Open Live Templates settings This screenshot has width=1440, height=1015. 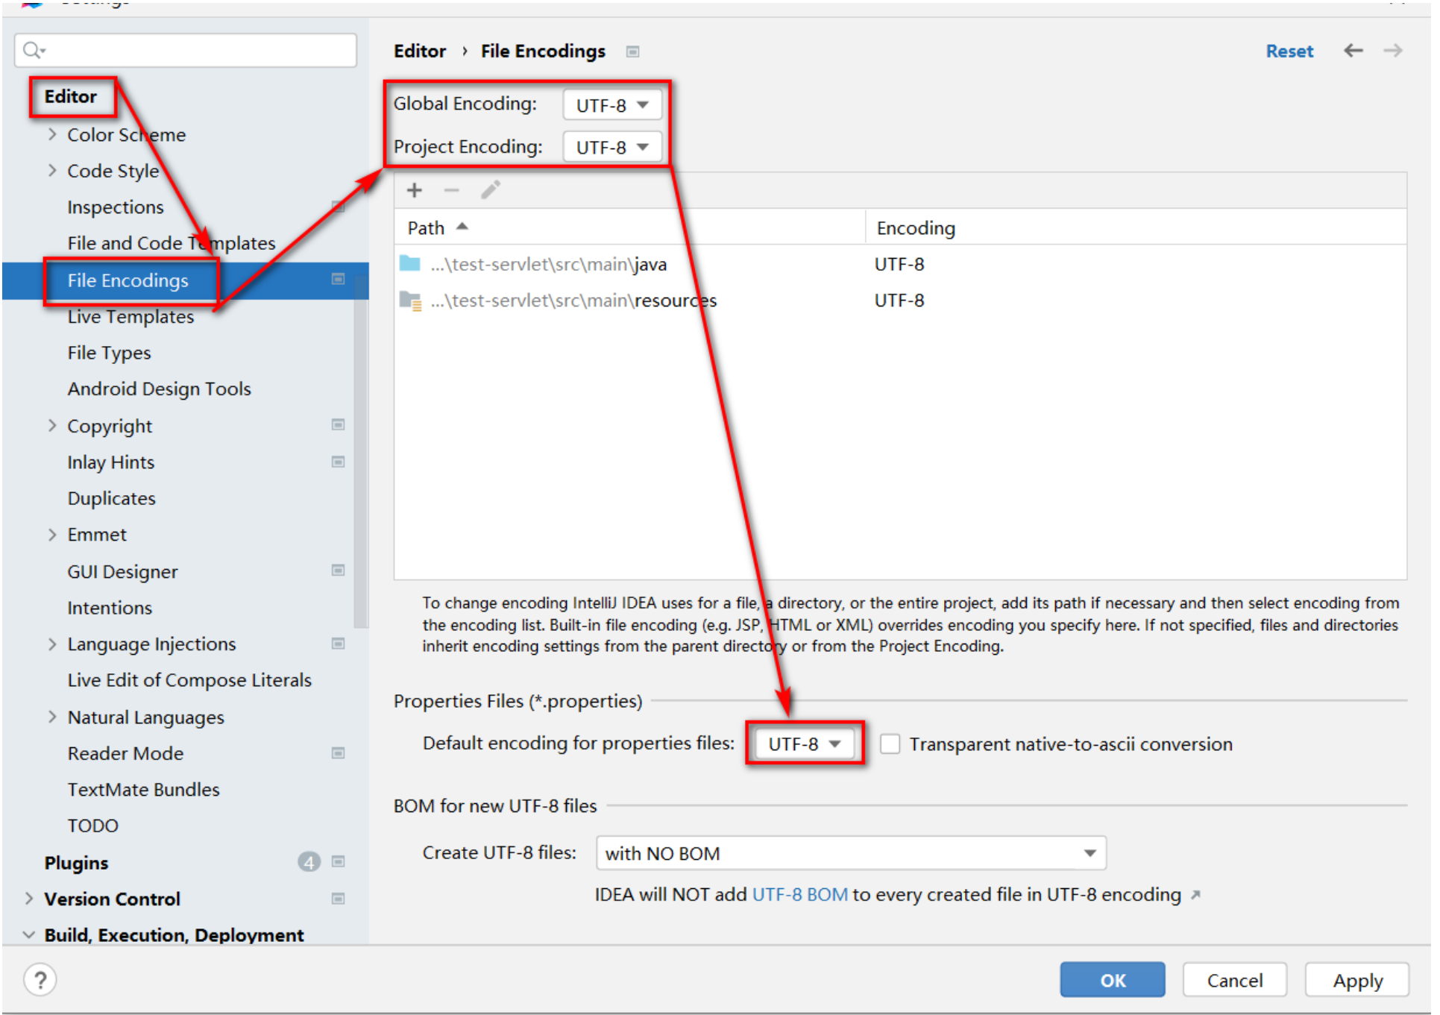click(x=131, y=317)
